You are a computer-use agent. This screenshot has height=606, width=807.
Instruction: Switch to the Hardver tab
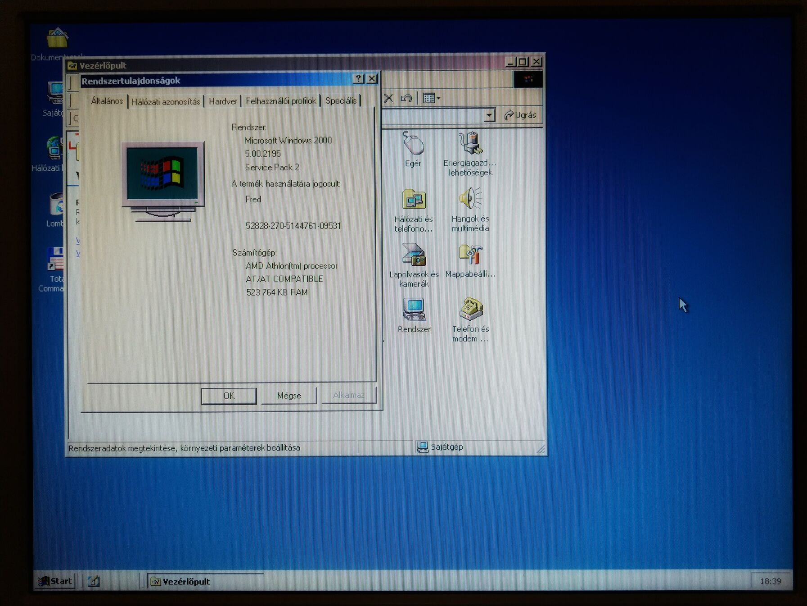click(223, 101)
